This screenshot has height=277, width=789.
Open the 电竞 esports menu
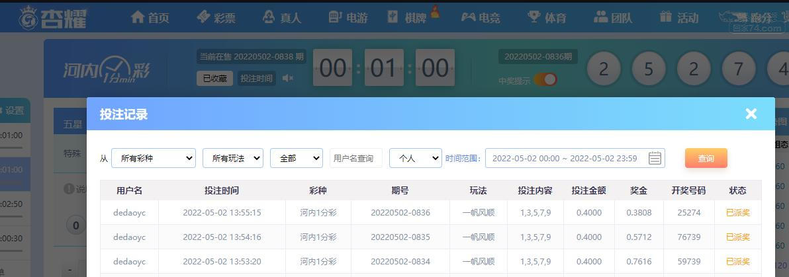[x=481, y=18]
